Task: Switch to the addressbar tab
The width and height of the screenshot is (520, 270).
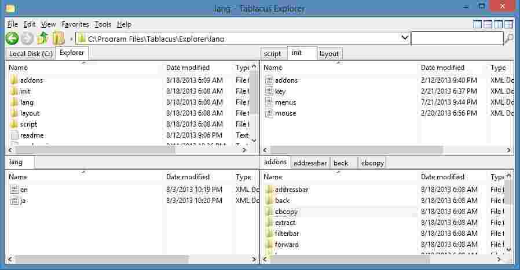Action: (x=310, y=163)
